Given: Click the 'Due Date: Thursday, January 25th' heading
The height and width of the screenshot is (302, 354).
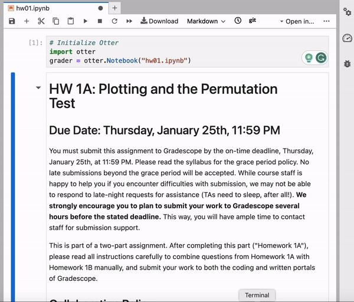Looking at the screenshot, I should coord(165,130).
